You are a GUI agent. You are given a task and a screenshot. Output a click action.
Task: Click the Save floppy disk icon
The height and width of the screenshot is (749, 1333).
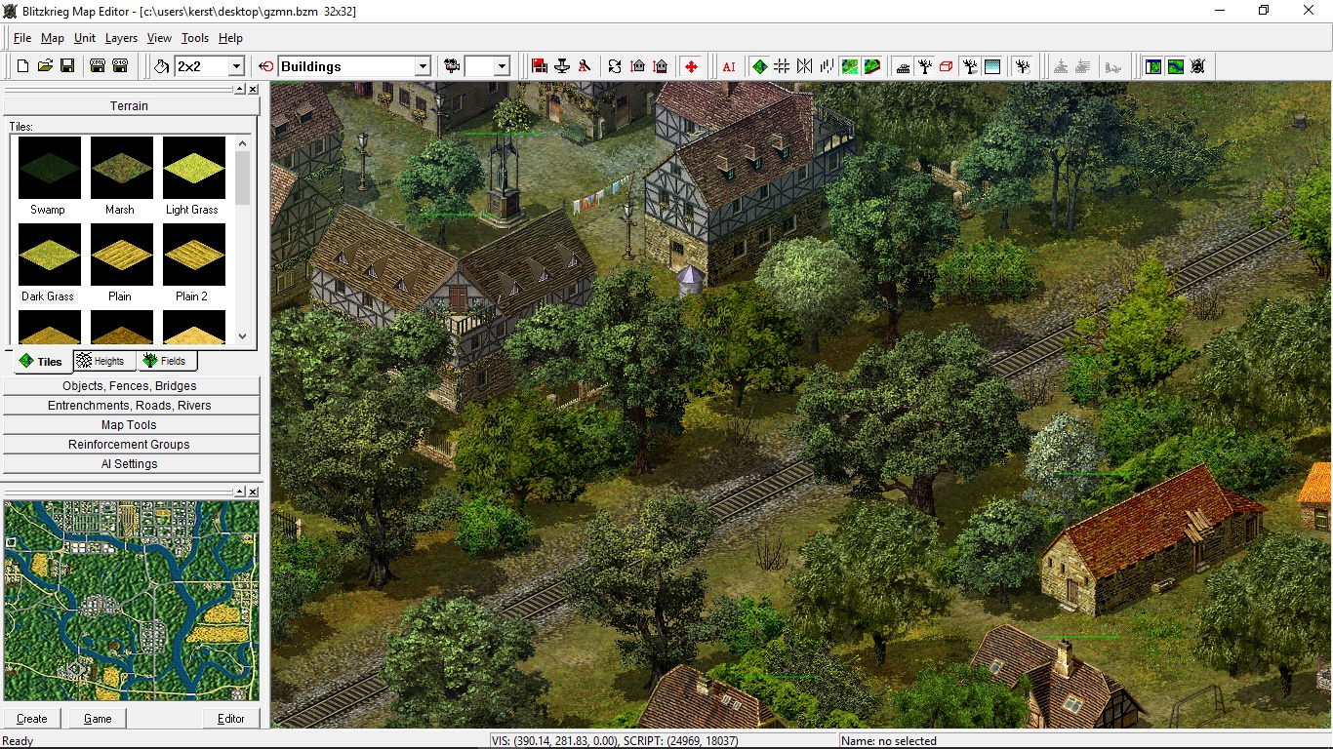pos(67,66)
